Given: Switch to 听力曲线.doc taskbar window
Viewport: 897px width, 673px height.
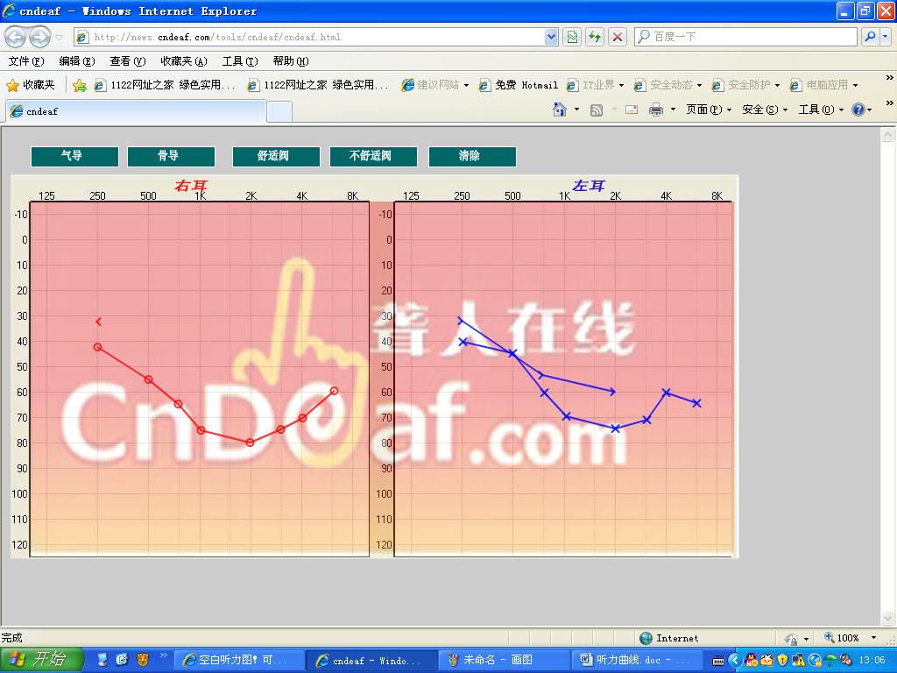Looking at the screenshot, I should pyautogui.click(x=638, y=661).
